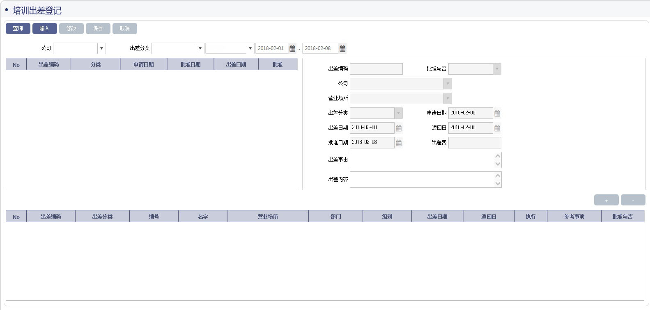Click the 保存 button
This screenshot has width=650, height=310.
[x=98, y=28]
